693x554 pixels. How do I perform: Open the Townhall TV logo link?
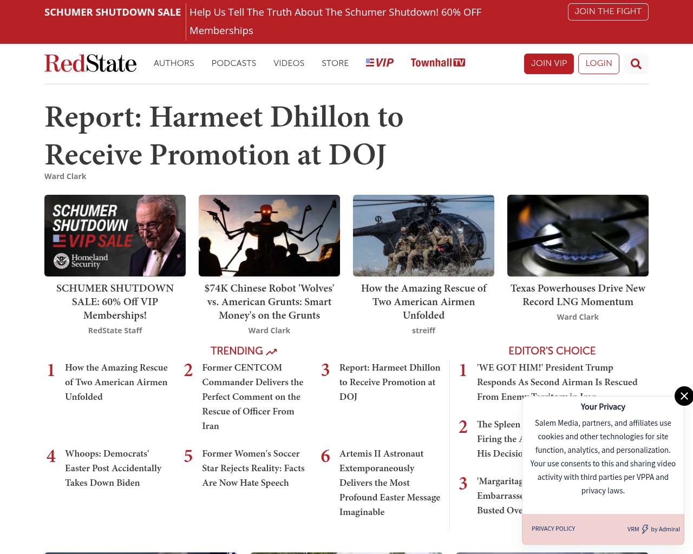pos(438,63)
